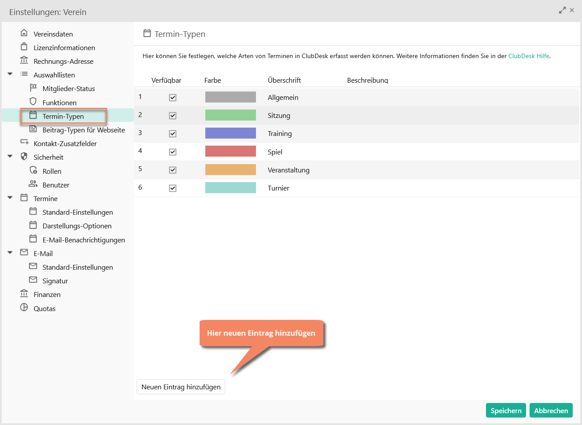Click the Veranstaltung heading text
Viewport: 582px width, 425px height.
289,170
